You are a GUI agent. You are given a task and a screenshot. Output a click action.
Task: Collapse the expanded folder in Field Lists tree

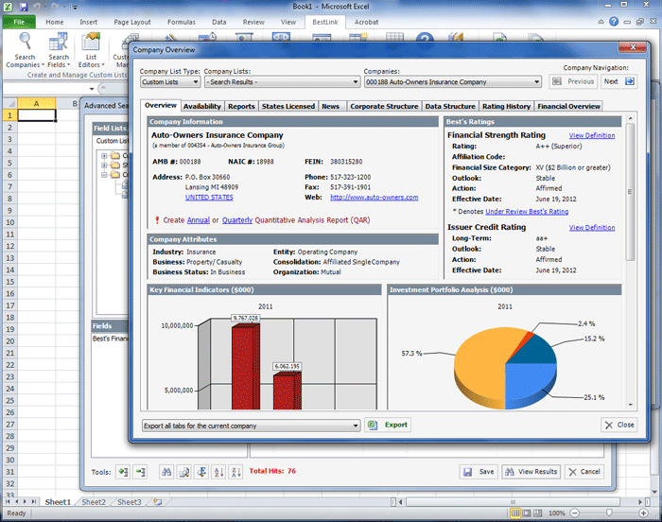pos(104,174)
